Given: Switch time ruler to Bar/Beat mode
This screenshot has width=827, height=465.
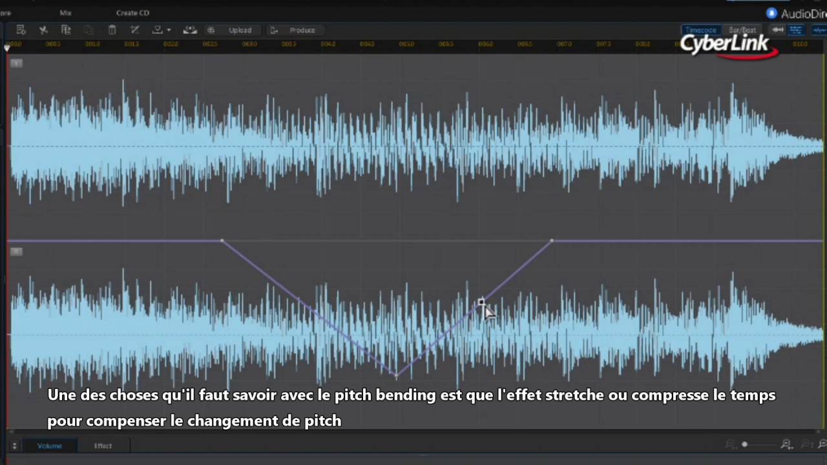Looking at the screenshot, I should pos(742,30).
